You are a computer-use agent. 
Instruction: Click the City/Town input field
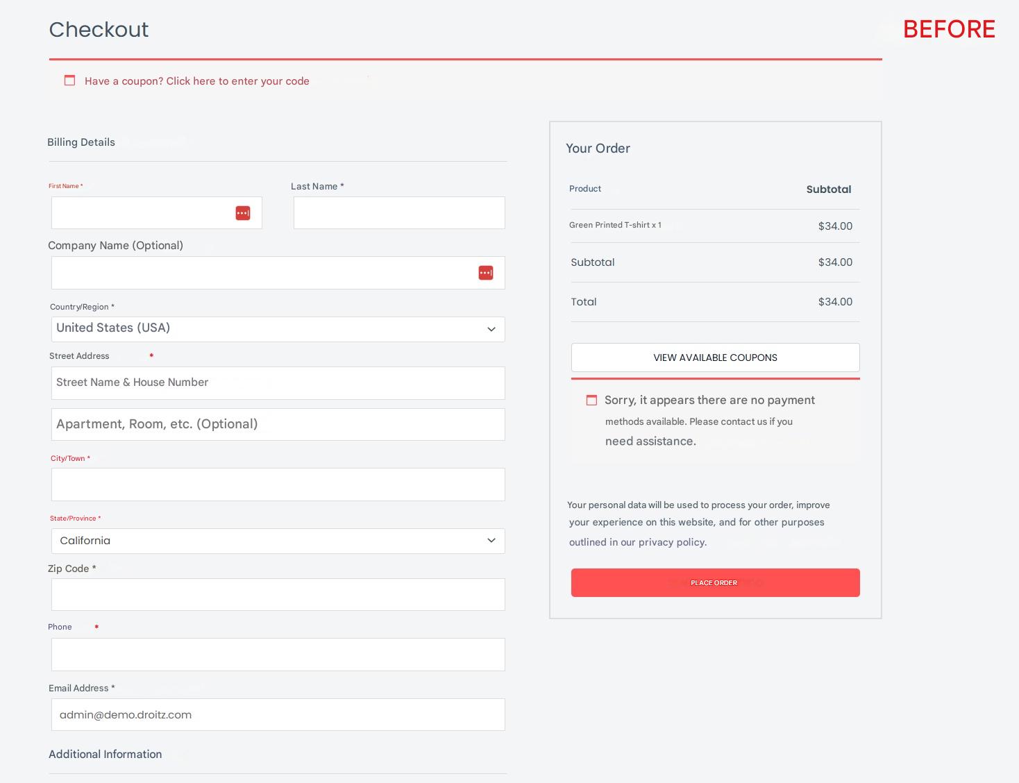point(278,485)
